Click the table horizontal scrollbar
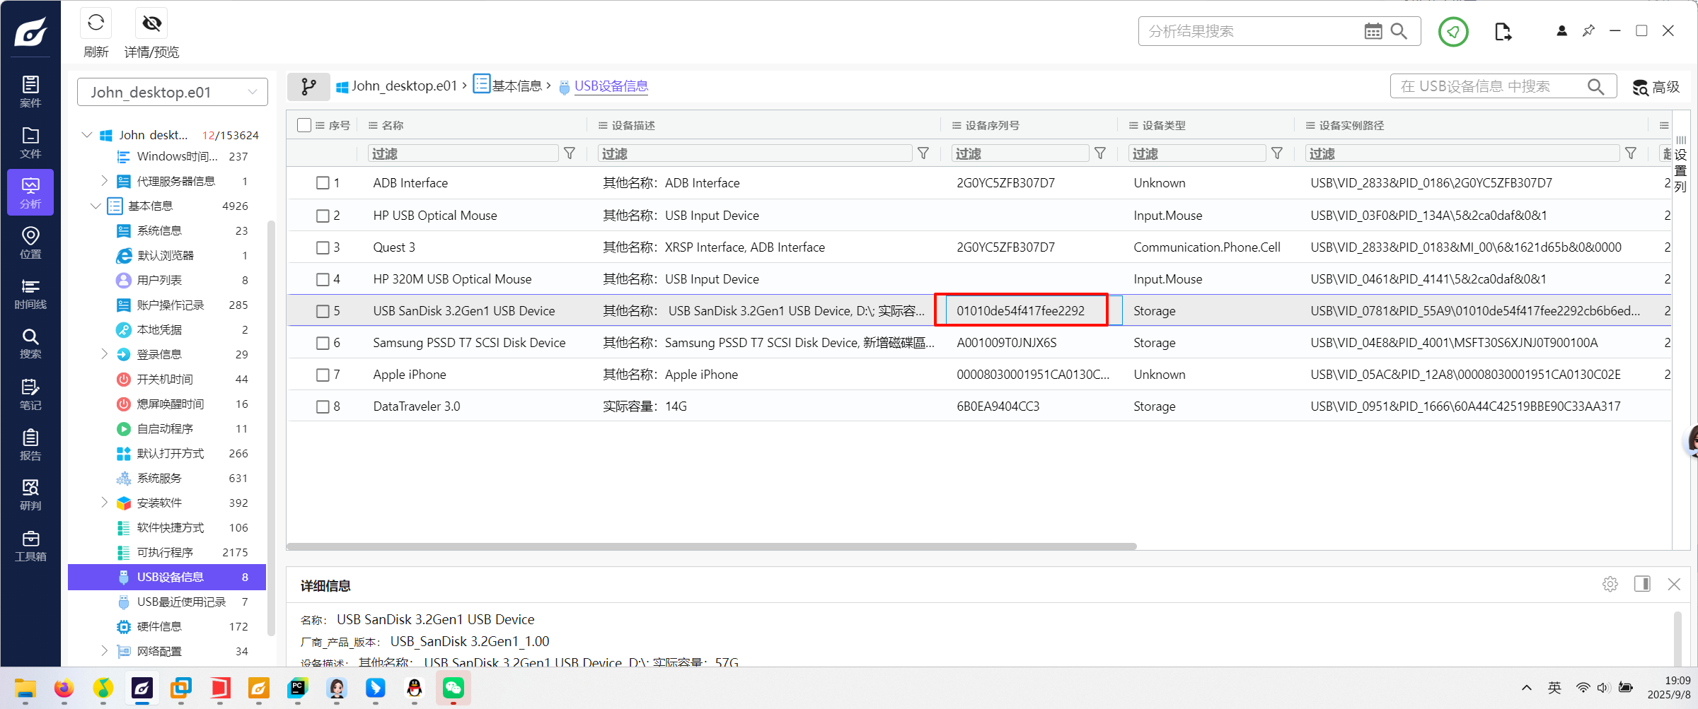The height and width of the screenshot is (709, 1698). pos(712,546)
